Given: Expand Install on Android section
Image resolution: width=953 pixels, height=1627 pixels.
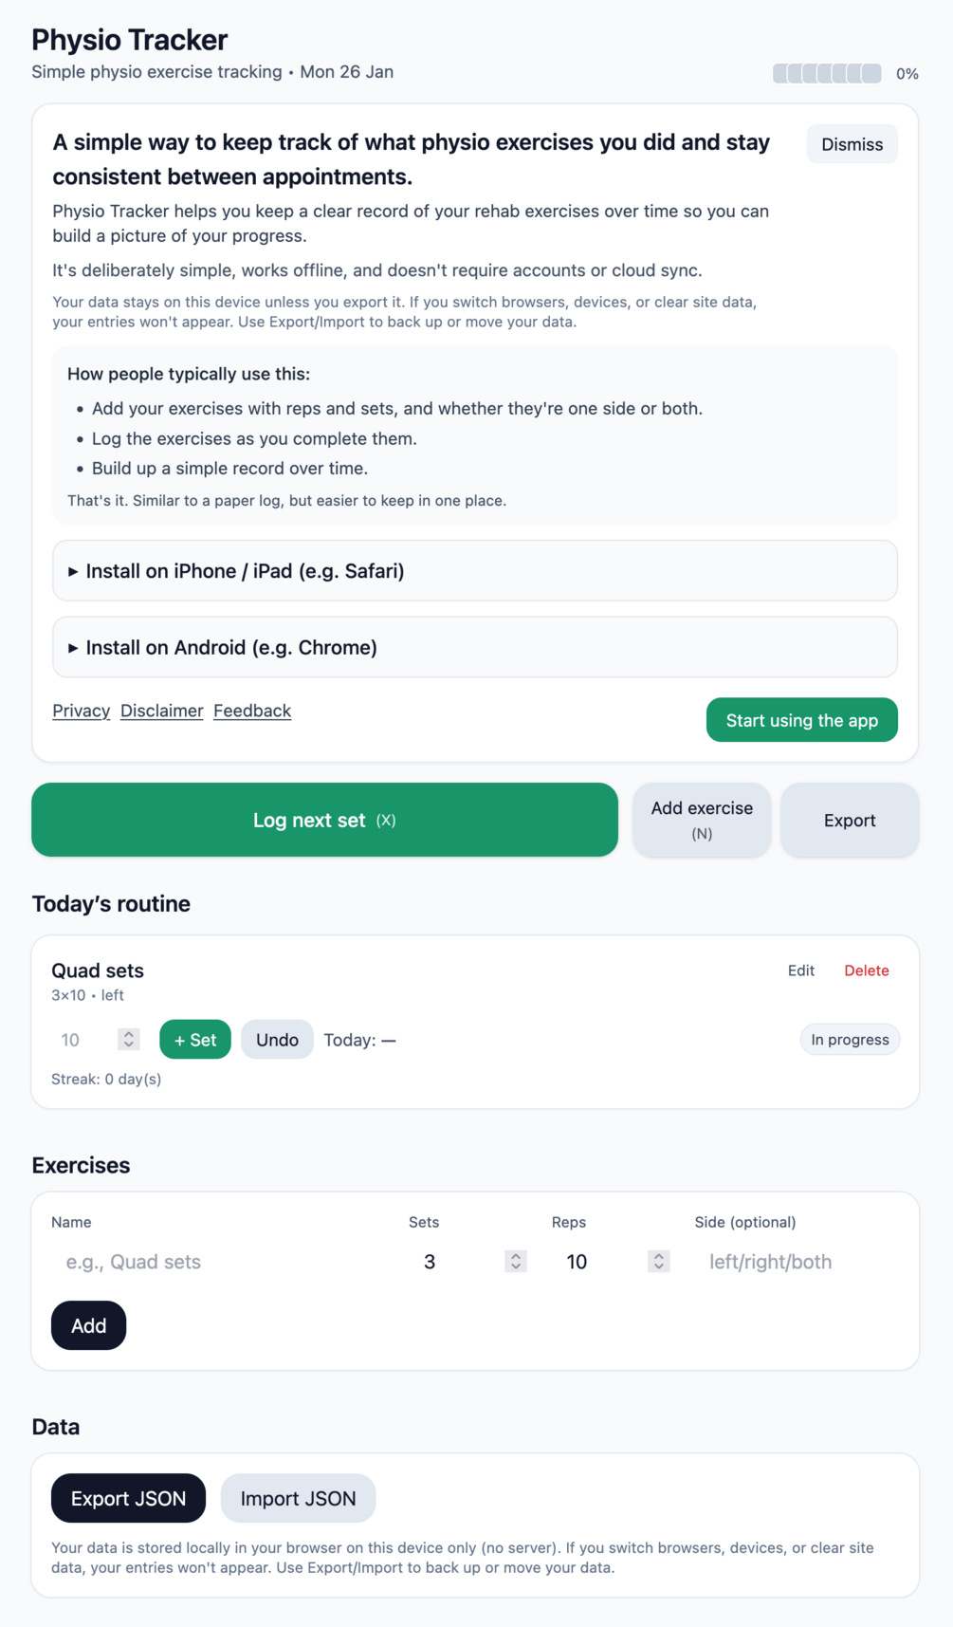Looking at the screenshot, I should pyautogui.click(x=231, y=647).
